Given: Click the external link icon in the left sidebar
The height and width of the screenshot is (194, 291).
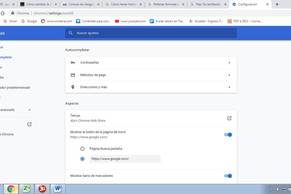Looking at the screenshot, I should (29, 124).
